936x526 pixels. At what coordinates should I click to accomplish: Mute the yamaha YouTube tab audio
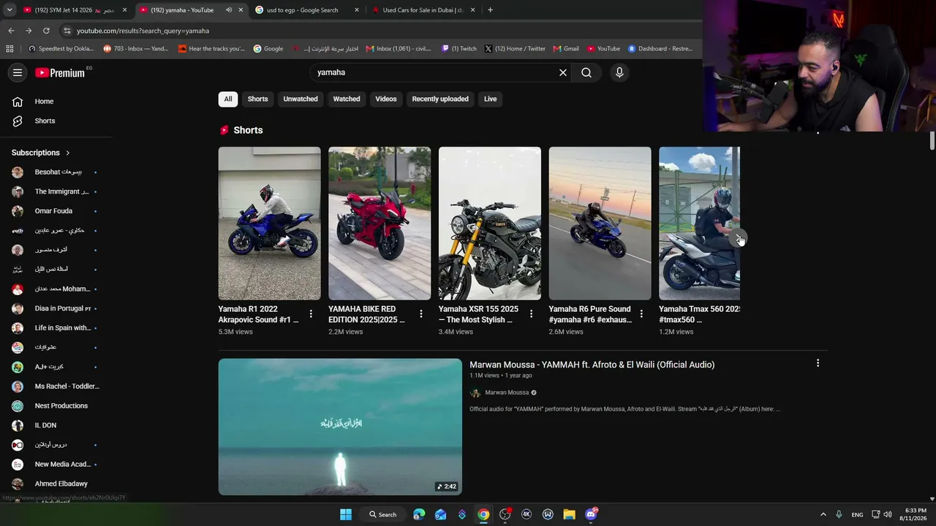pos(229,10)
